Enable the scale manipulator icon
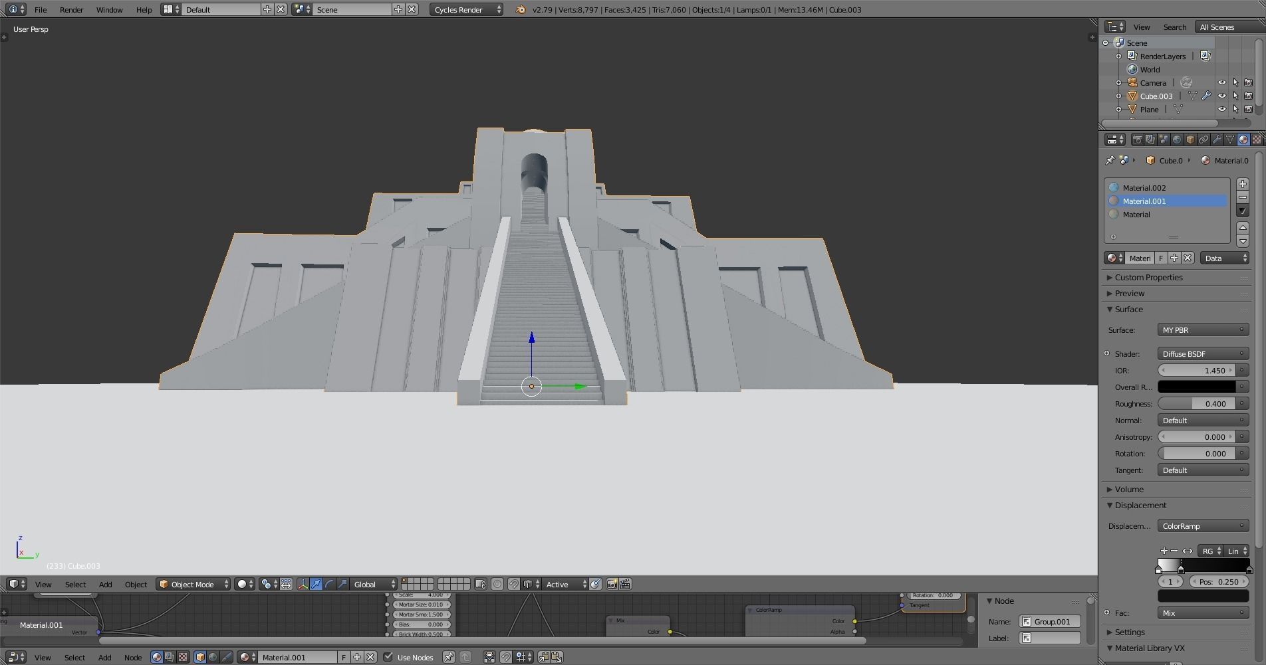The image size is (1266, 665). pyautogui.click(x=342, y=584)
